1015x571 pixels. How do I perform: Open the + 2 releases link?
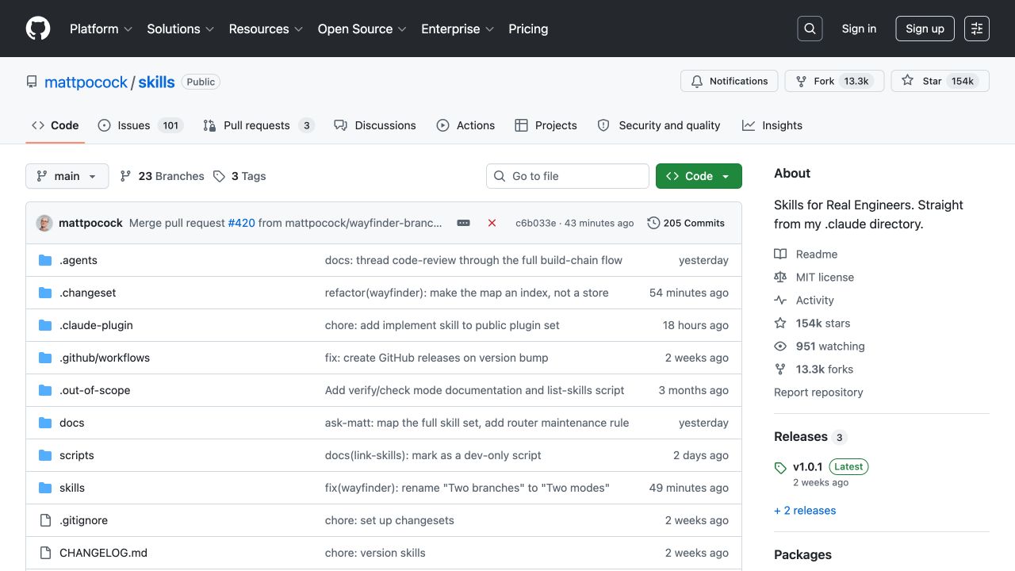805,510
